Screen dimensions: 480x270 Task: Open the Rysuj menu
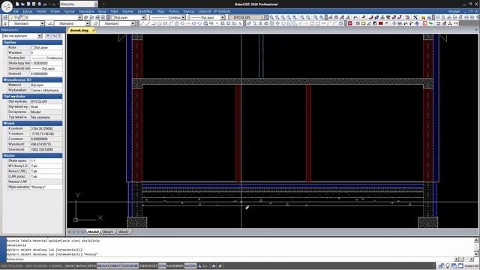102,11
